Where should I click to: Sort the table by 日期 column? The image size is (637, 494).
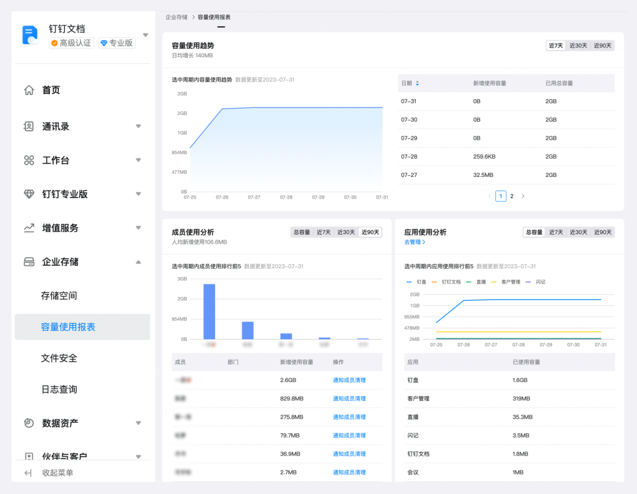click(x=417, y=84)
